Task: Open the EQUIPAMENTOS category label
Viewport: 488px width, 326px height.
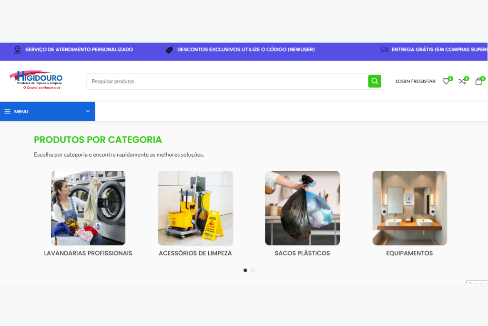Action: pos(409,253)
